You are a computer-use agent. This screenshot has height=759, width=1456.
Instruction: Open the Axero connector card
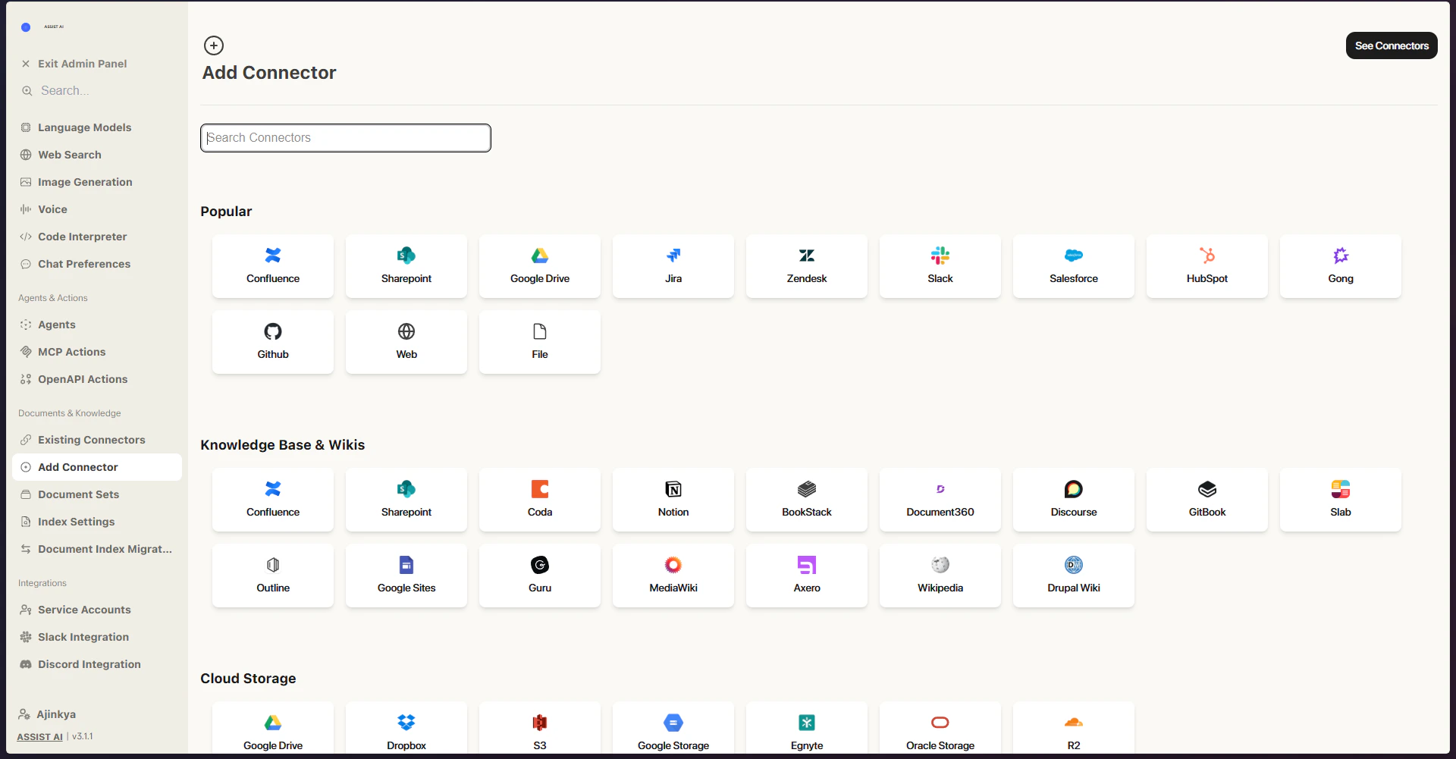(807, 576)
